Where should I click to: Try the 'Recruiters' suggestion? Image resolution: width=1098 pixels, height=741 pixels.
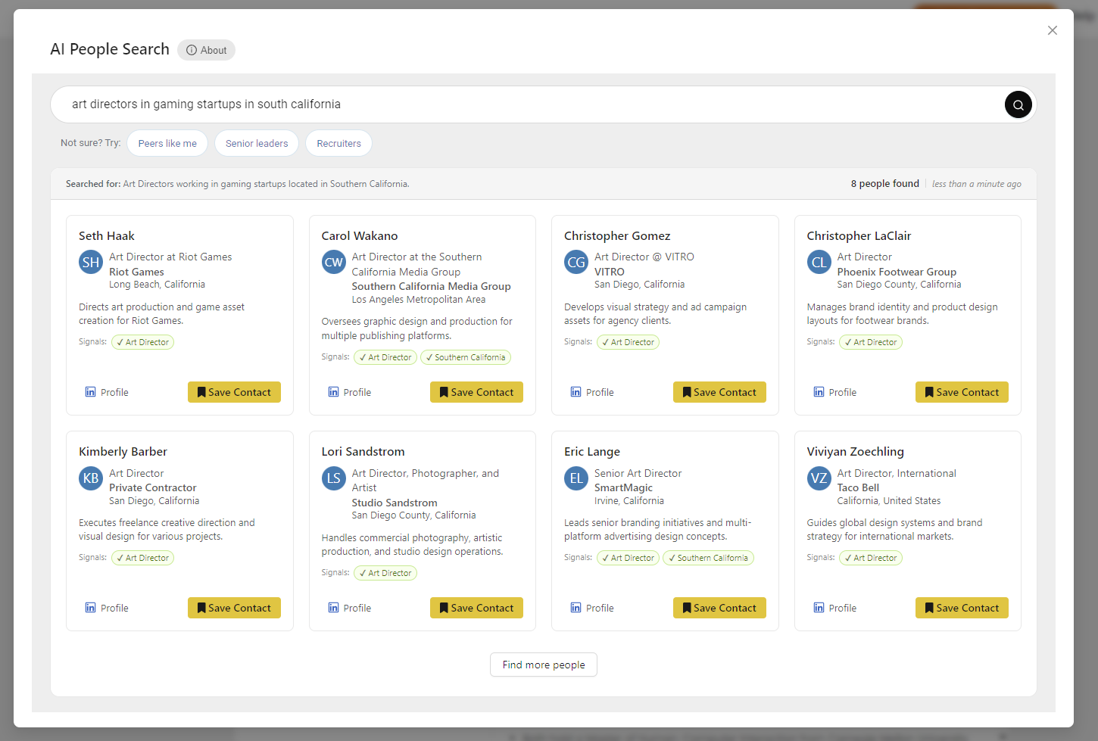click(x=338, y=143)
